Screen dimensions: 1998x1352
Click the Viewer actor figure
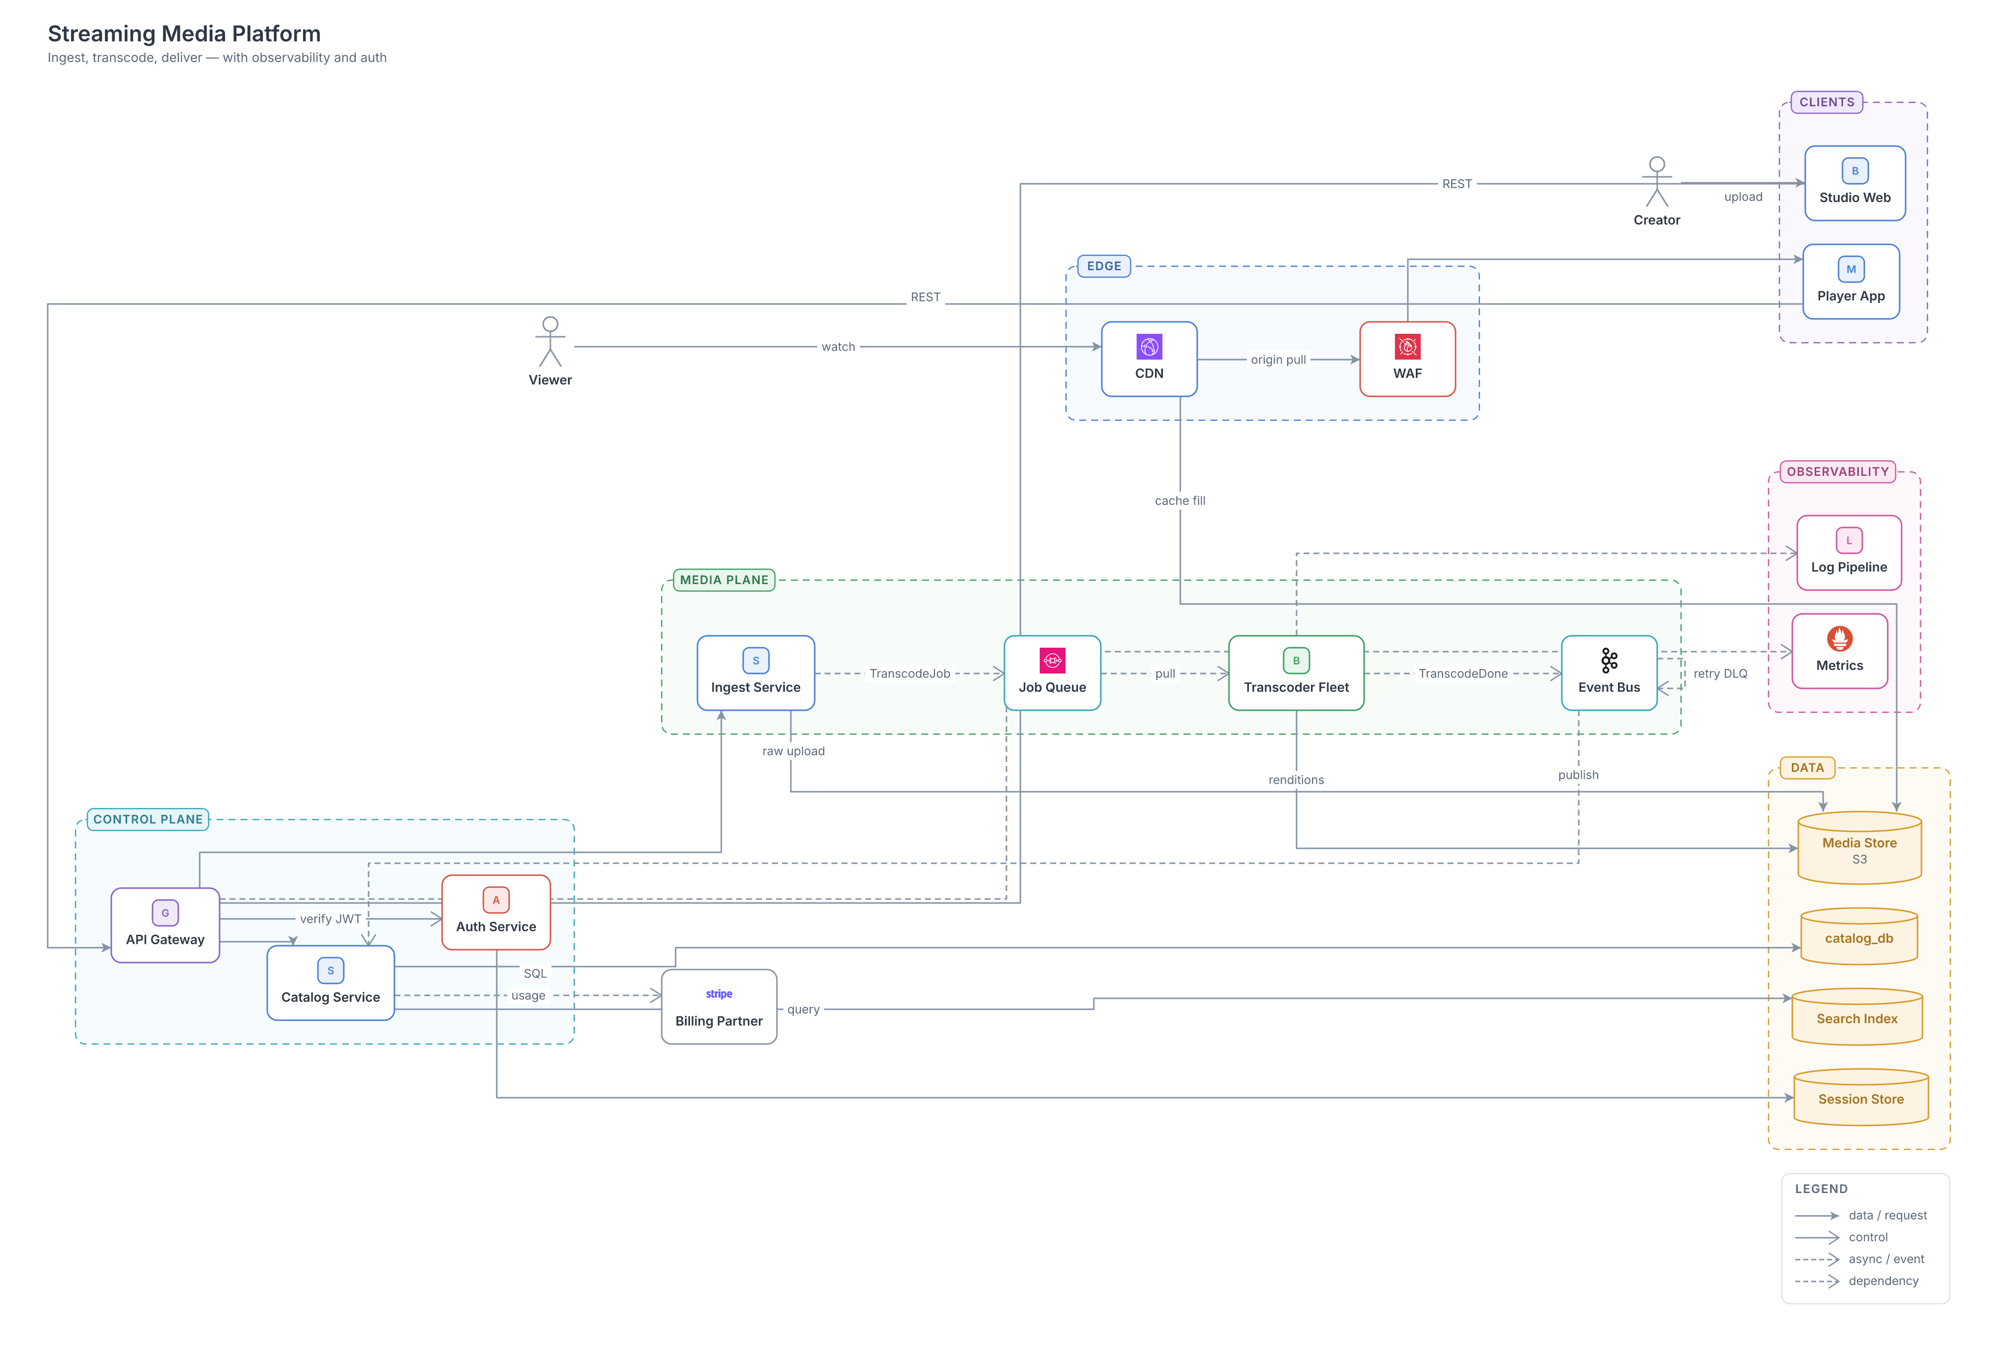pyautogui.click(x=549, y=341)
